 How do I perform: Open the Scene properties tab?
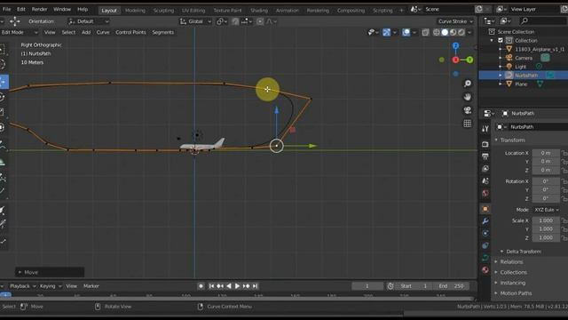click(485, 180)
